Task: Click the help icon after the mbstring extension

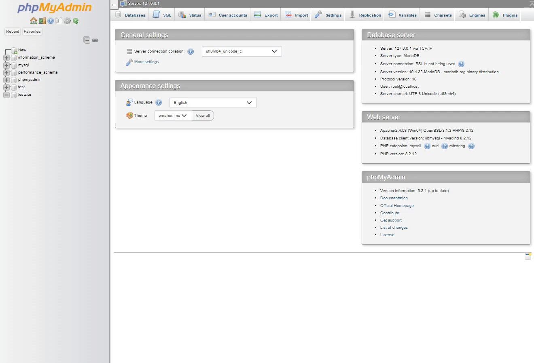Action: pyautogui.click(x=471, y=146)
